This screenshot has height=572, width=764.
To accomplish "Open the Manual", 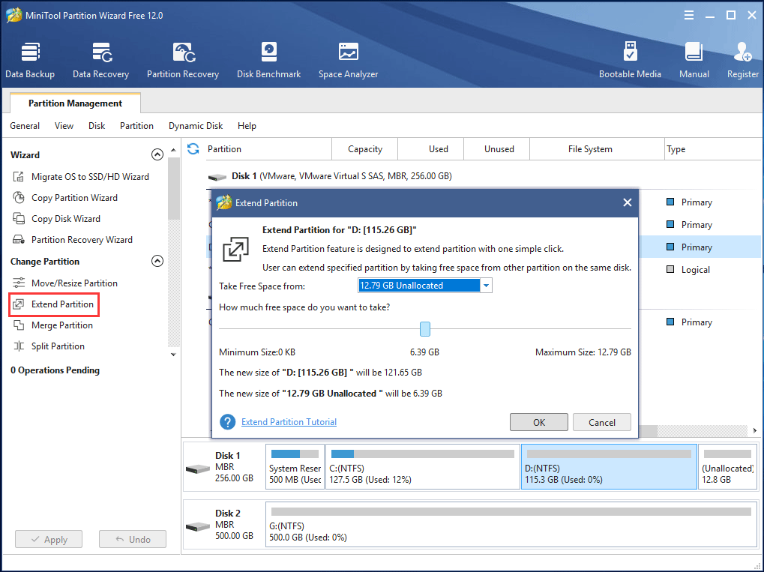I will [x=694, y=61].
